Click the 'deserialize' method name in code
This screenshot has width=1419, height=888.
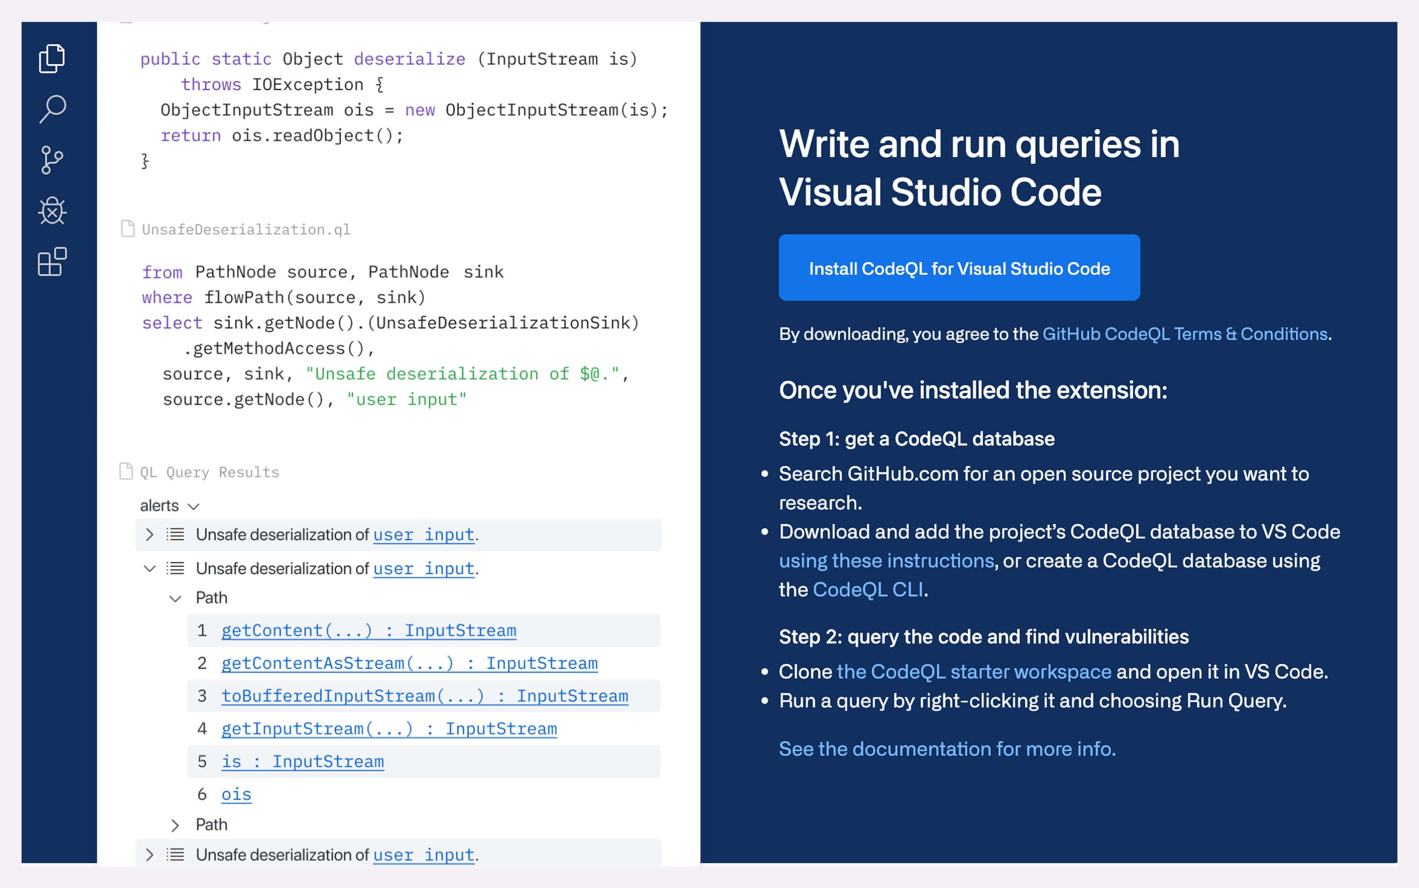click(x=409, y=59)
